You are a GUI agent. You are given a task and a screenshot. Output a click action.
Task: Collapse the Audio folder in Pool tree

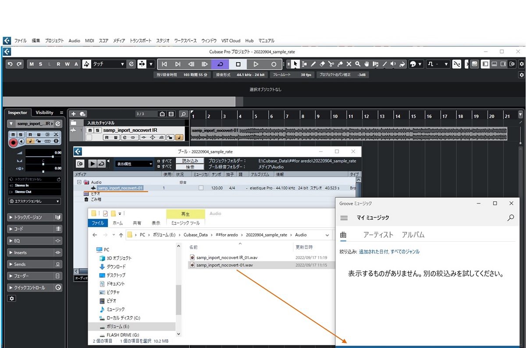(x=79, y=182)
